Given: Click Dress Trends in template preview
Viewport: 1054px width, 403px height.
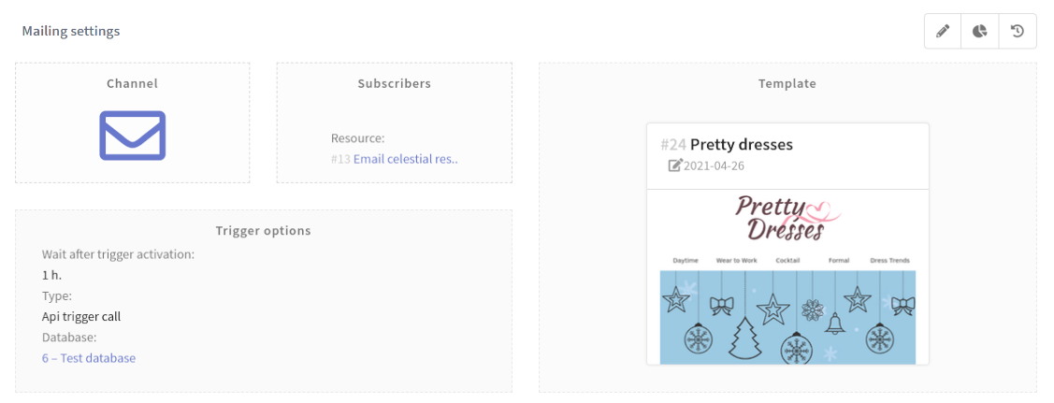Looking at the screenshot, I should tap(889, 261).
